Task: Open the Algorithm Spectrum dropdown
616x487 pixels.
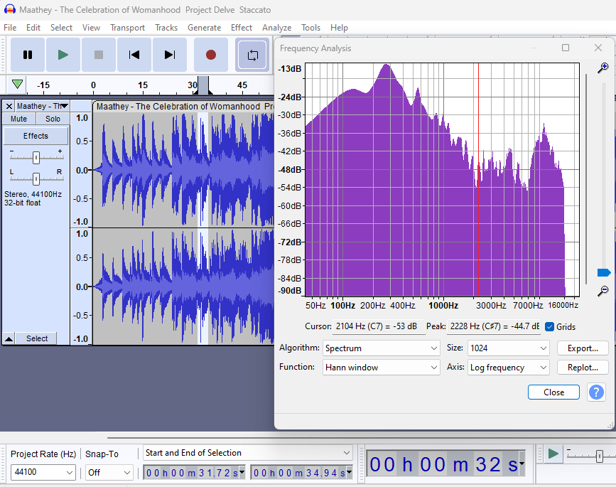Action: click(381, 348)
